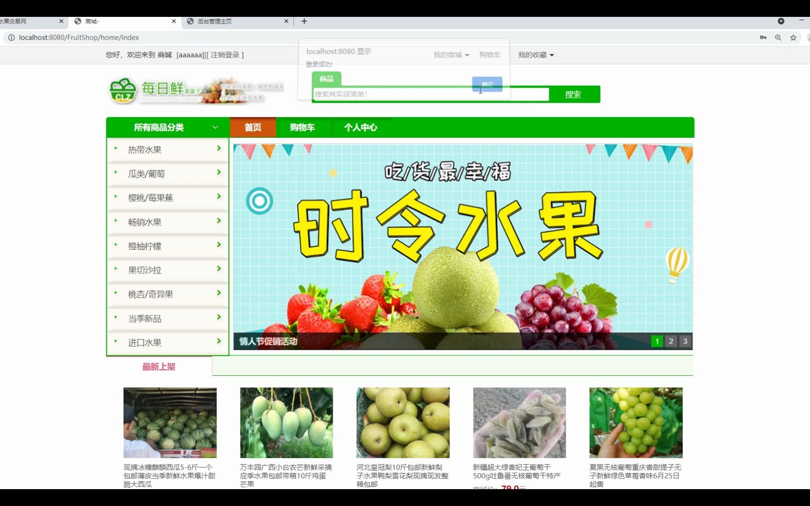Open 个人中心 in the navigation bar
The height and width of the screenshot is (506, 810).
[360, 127]
